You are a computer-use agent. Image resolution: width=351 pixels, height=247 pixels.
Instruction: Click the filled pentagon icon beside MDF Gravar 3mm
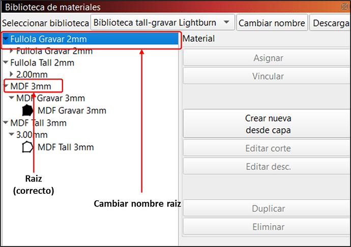click(x=27, y=110)
